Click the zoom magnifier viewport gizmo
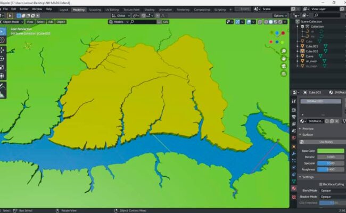The width and height of the screenshot is (346, 213). coord(284,51)
